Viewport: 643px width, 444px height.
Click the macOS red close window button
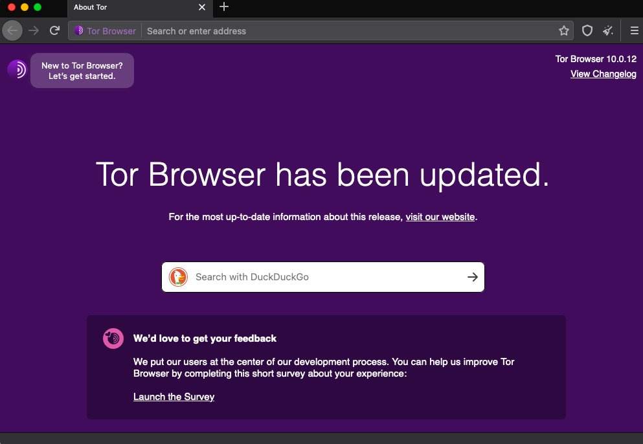pyautogui.click(x=12, y=7)
